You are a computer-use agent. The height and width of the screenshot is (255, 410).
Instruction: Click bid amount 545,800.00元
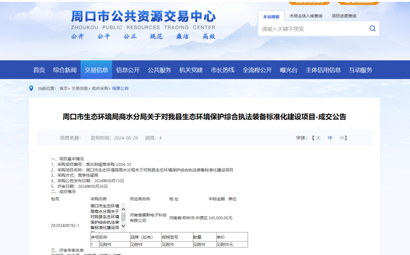(220, 218)
